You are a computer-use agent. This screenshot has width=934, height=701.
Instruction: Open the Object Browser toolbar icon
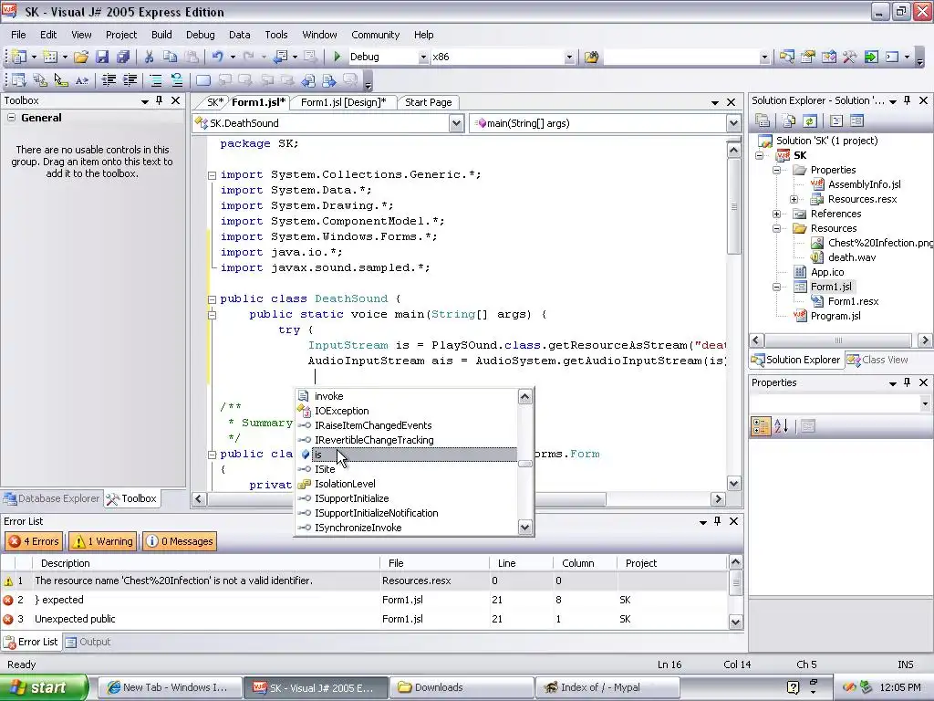828,58
